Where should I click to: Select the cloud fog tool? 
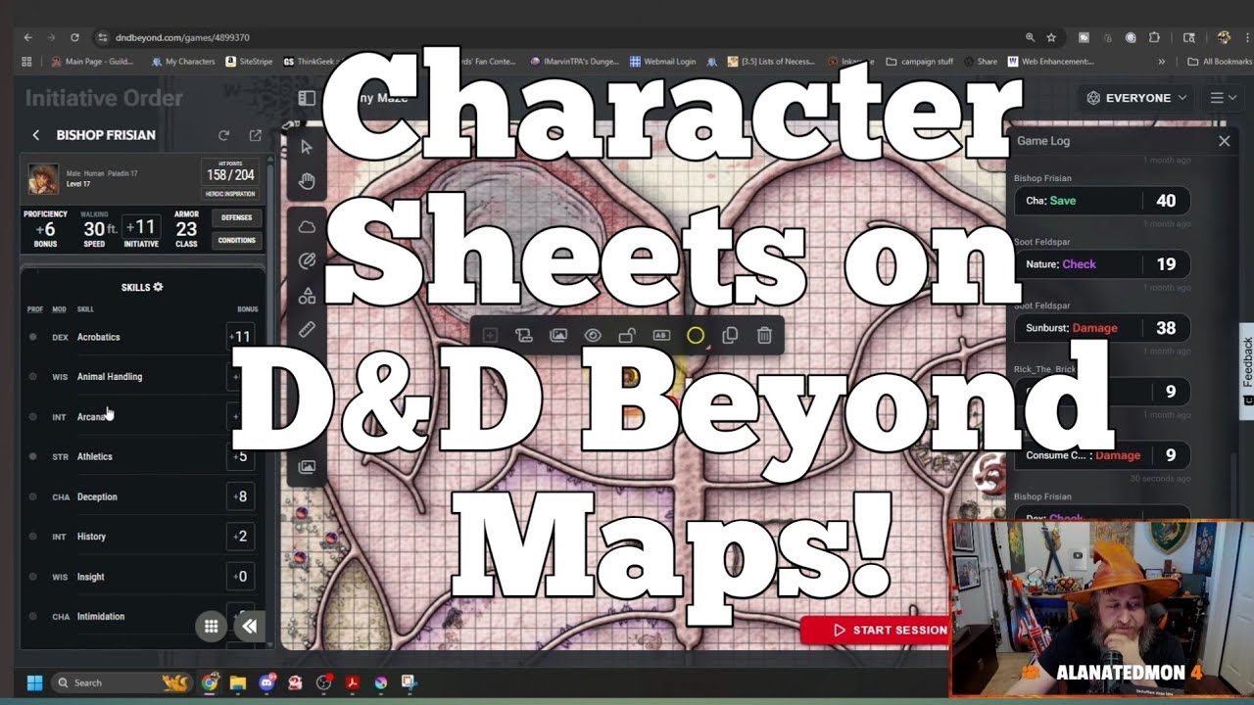[x=307, y=227]
